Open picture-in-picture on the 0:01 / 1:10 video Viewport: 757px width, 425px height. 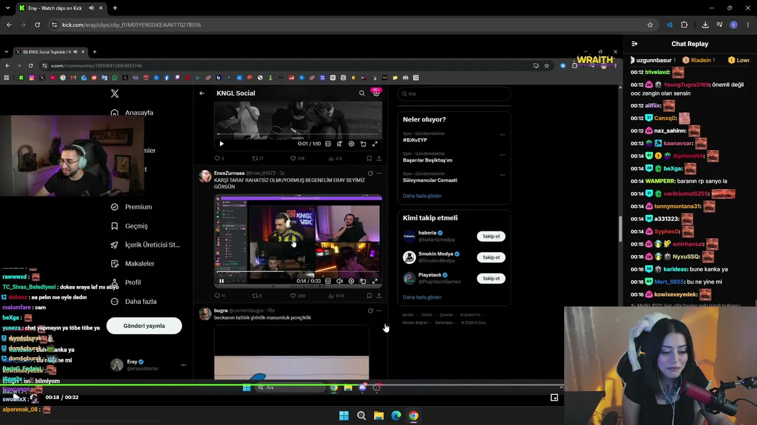pyautogui.click(x=363, y=143)
